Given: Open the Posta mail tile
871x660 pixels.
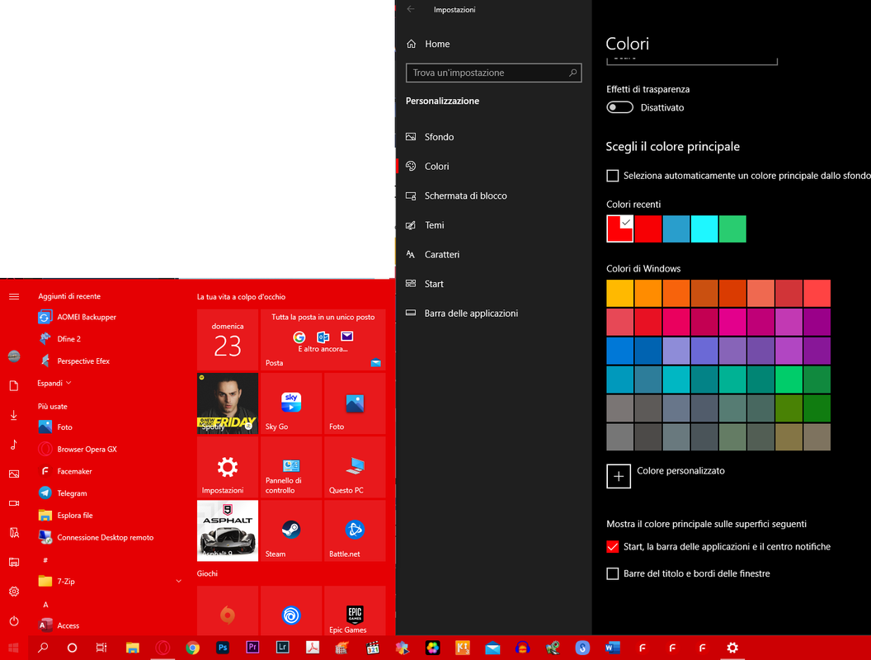Looking at the screenshot, I should click(323, 340).
